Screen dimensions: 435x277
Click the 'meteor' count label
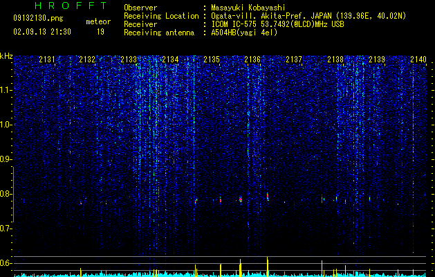pyautogui.click(x=98, y=21)
